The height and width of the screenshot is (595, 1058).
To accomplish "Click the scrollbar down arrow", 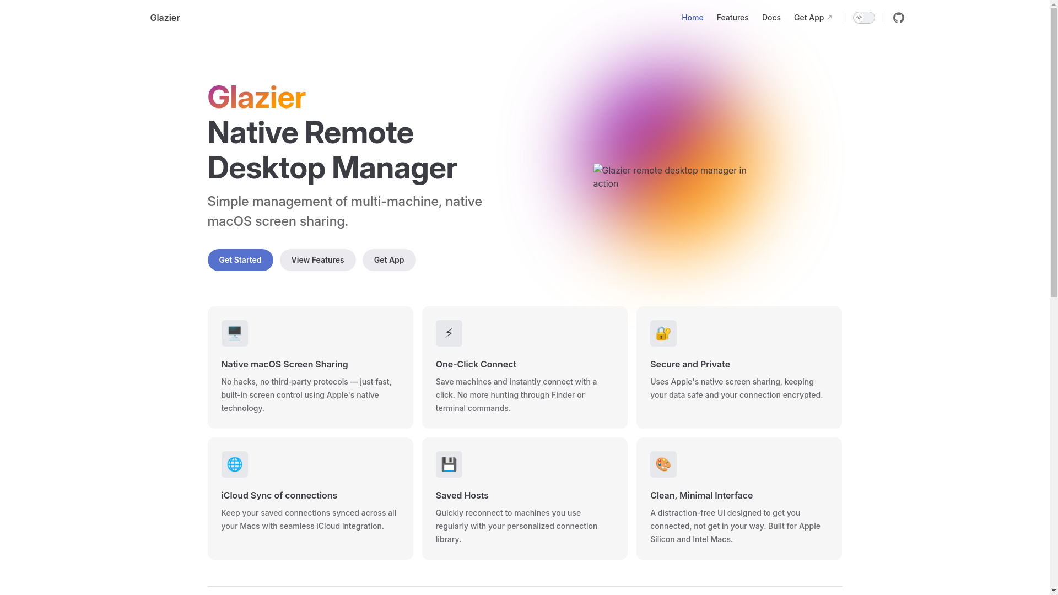I will pos(1054,591).
